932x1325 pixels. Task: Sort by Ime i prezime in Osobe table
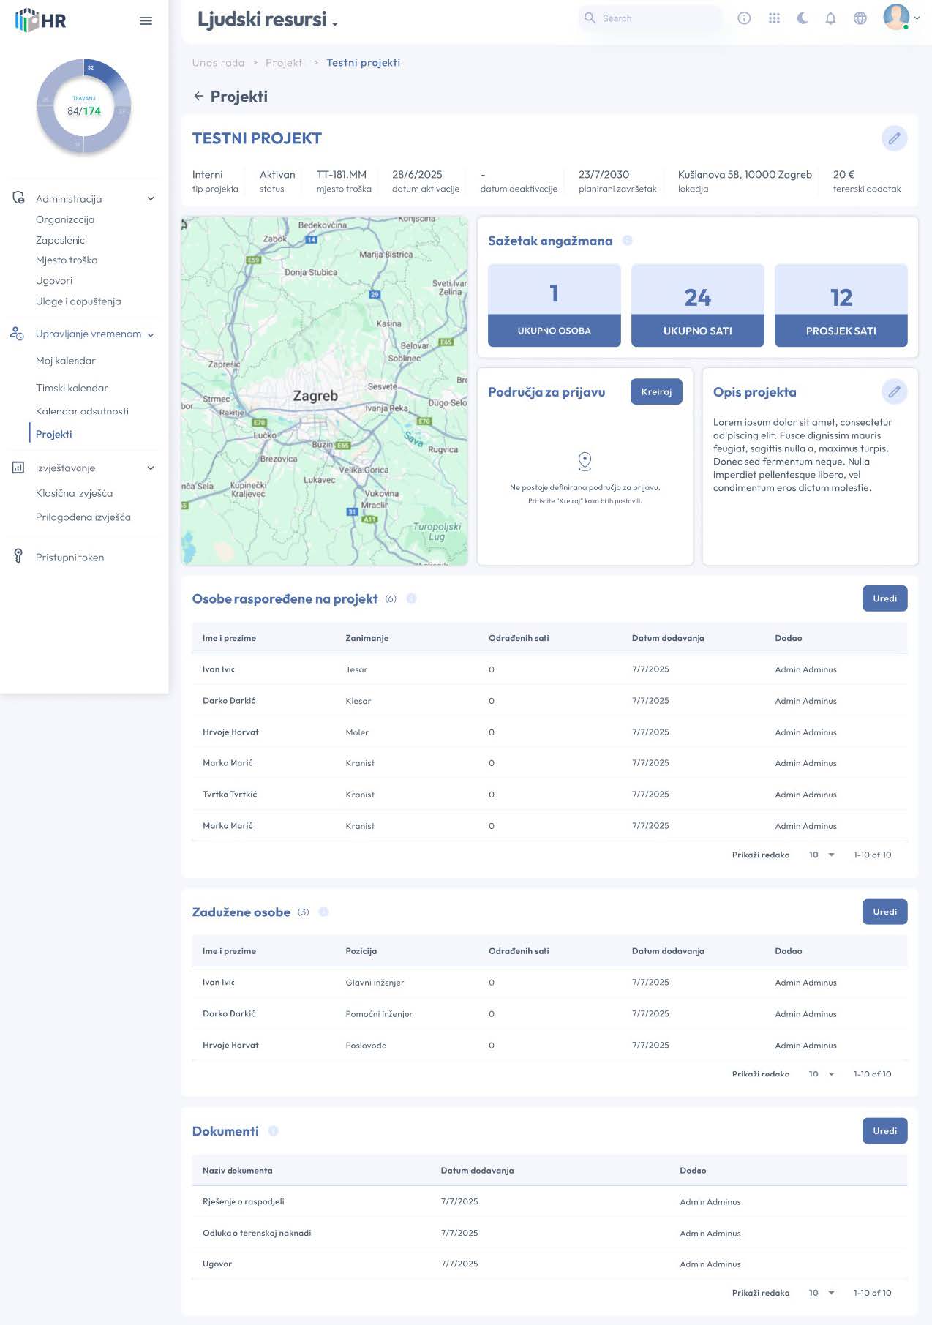click(x=229, y=638)
